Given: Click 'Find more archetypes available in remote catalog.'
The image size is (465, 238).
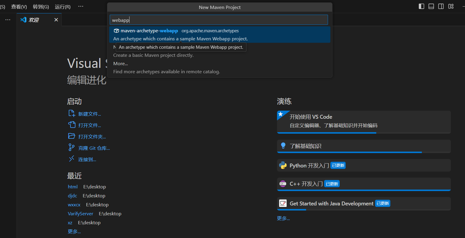Looking at the screenshot, I should pos(167,72).
